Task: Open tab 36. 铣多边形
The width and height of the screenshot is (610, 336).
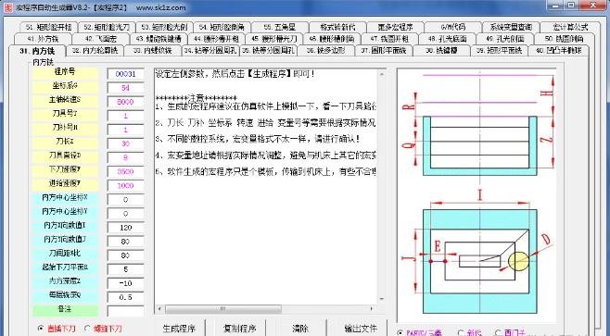Action: click(326, 51)
